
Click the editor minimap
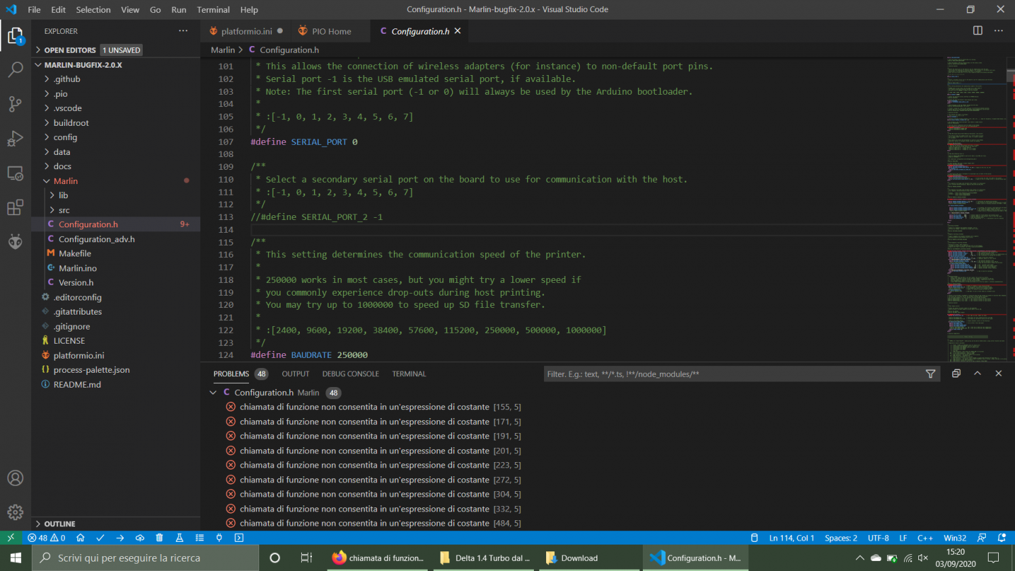[976, 208]
